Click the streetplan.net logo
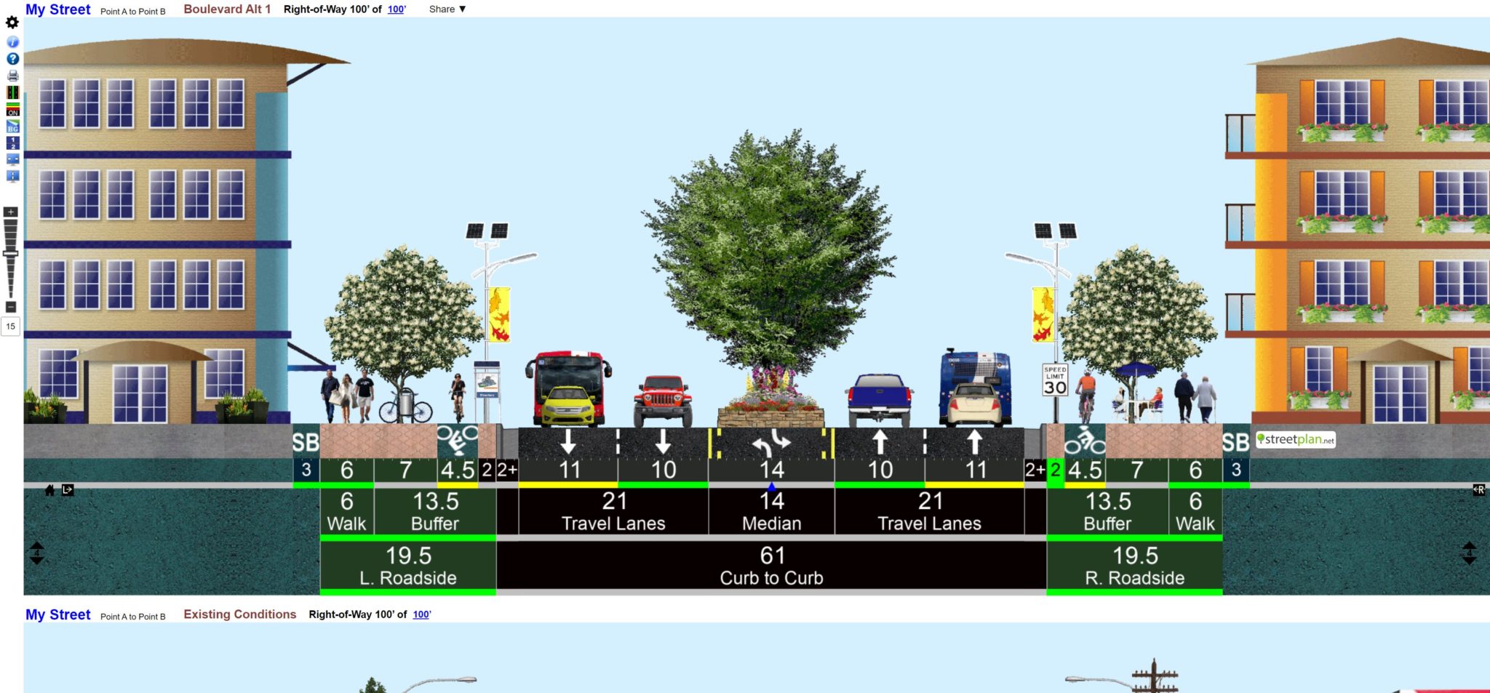The height and width of the screenshot is (693, 1490). tap(1295, 439)
